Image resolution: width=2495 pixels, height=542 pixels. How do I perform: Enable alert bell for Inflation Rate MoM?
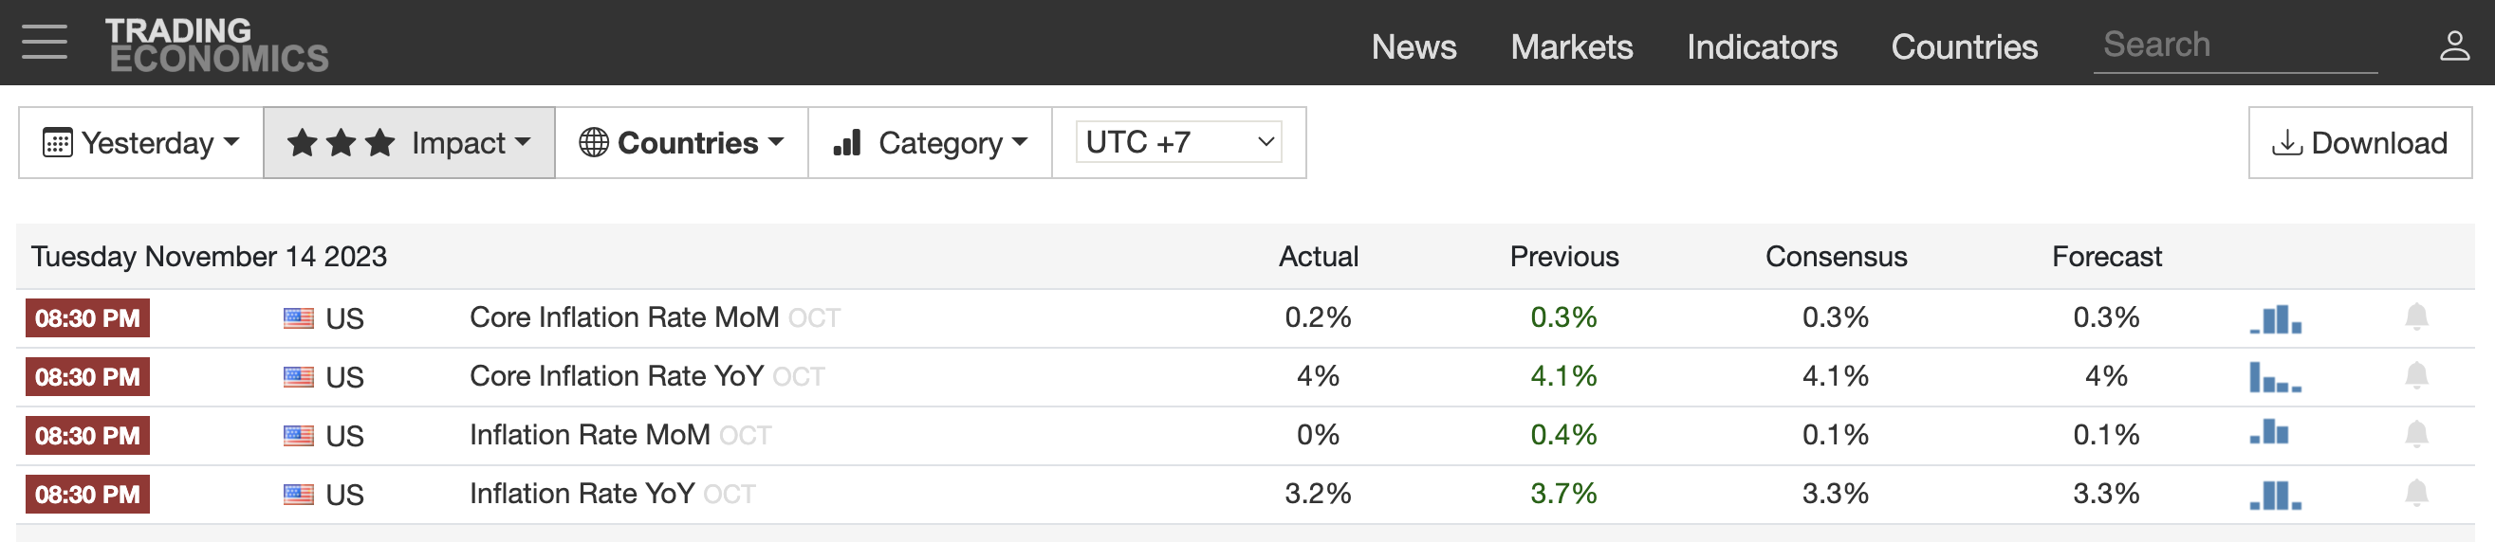[2416, 435]
